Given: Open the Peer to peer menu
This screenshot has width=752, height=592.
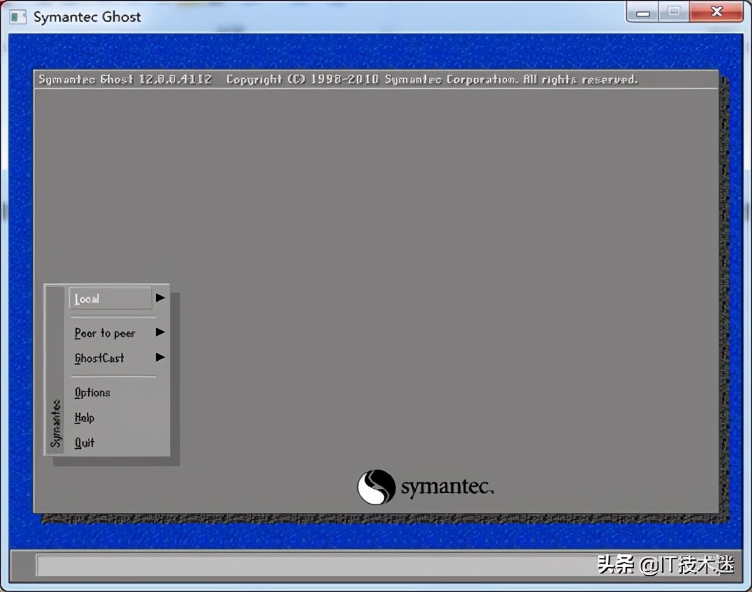Looking at the screenshot, I should (105, 333).
